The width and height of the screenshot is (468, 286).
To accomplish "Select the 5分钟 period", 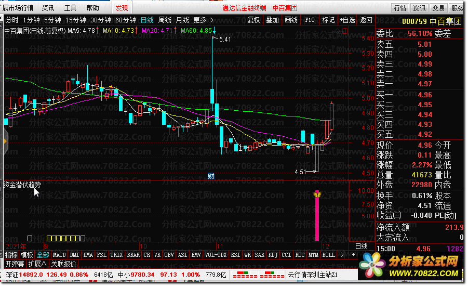I will click(52, 20).
